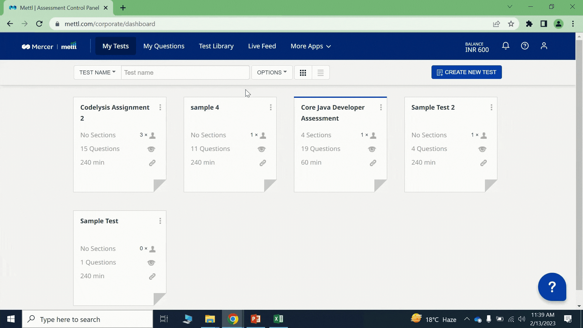The image size is (583, 328).
Task: Bookmark page with star icon
Action: pyautogui.click(x=511, y=24)
